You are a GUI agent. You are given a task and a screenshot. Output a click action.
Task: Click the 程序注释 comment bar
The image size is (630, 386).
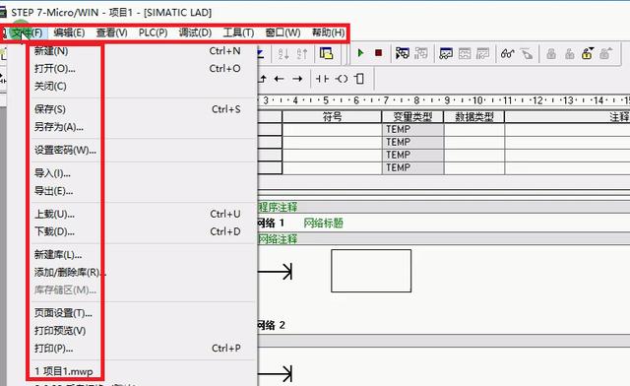click(444, 208)
